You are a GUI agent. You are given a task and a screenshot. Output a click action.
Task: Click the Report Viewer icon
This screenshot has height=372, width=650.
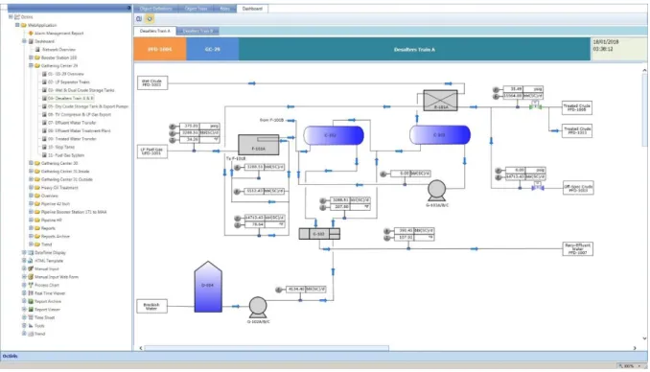coord(31,310)
